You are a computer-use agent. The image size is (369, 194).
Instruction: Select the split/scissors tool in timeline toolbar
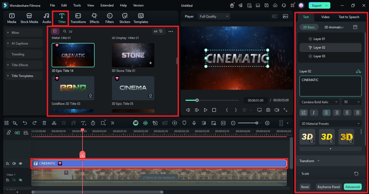click(54, 123)
